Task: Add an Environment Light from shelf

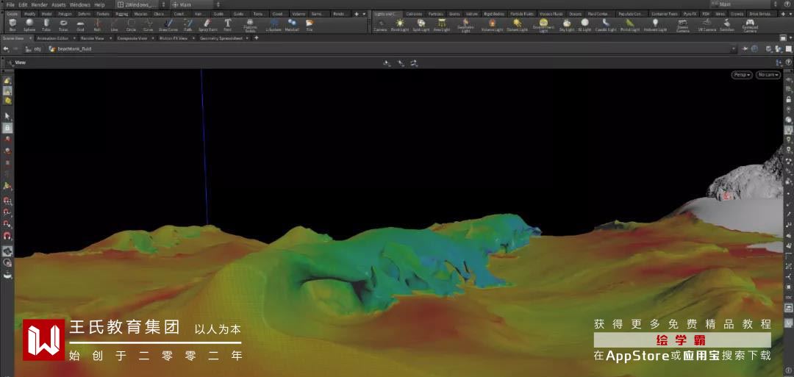Action: click(x=543, y=26)
